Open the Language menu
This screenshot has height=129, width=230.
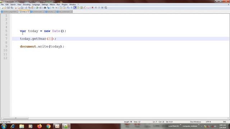pos(36,5)
